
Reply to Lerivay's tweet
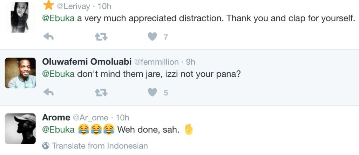(48, 36)
